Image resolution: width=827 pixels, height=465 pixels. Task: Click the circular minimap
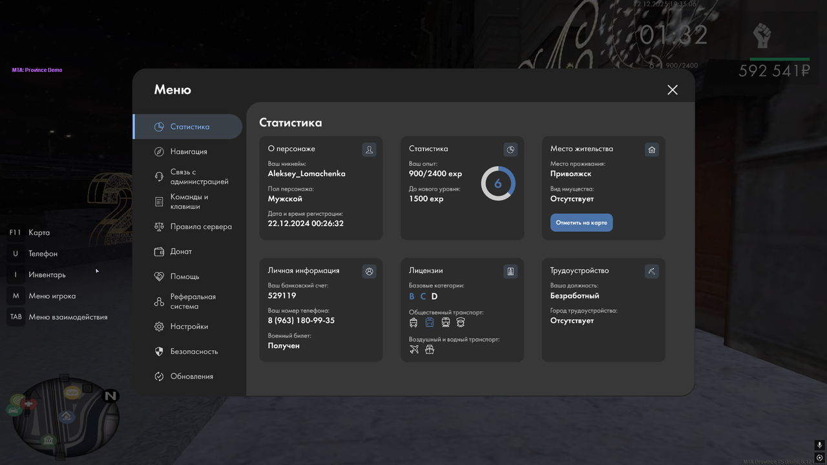pyautogui.click(x=67, y=417)
